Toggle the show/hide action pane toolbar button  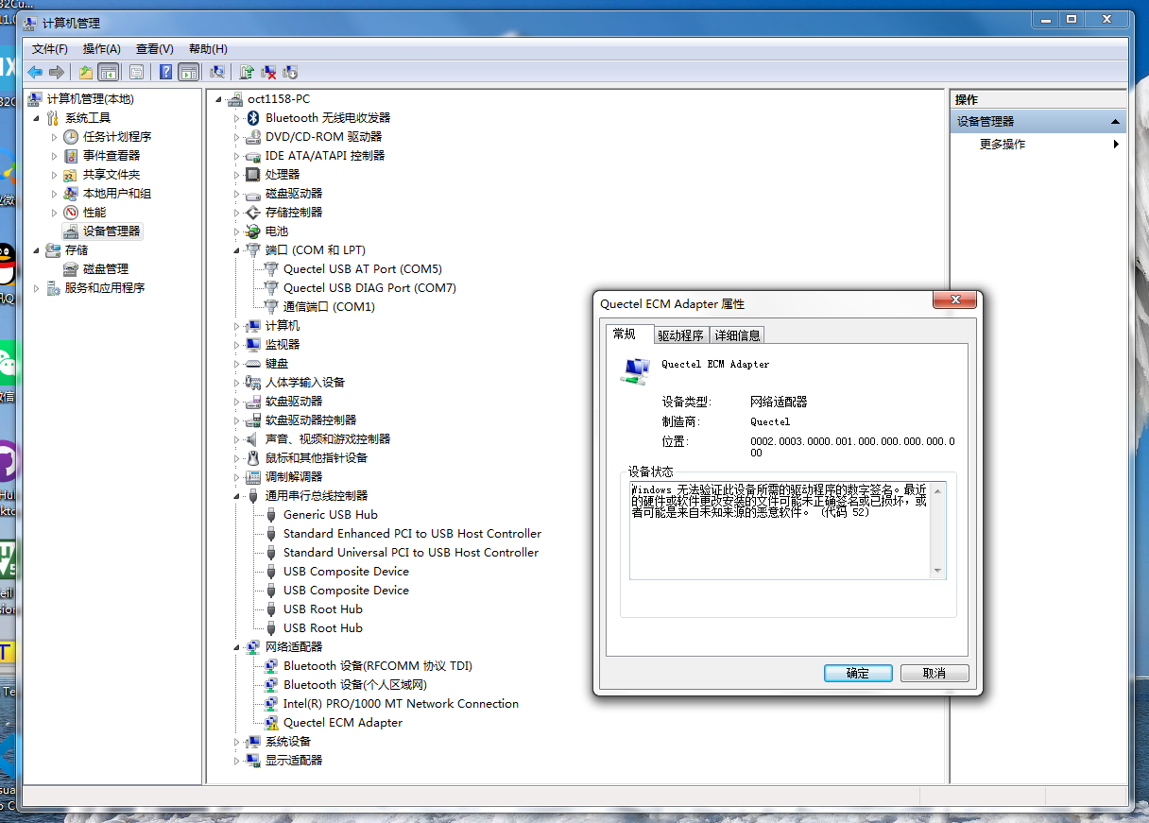189,72
